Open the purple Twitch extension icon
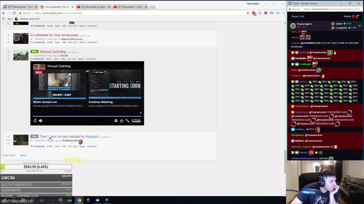Viewport: 364px width, 204px height. (266, 13)
